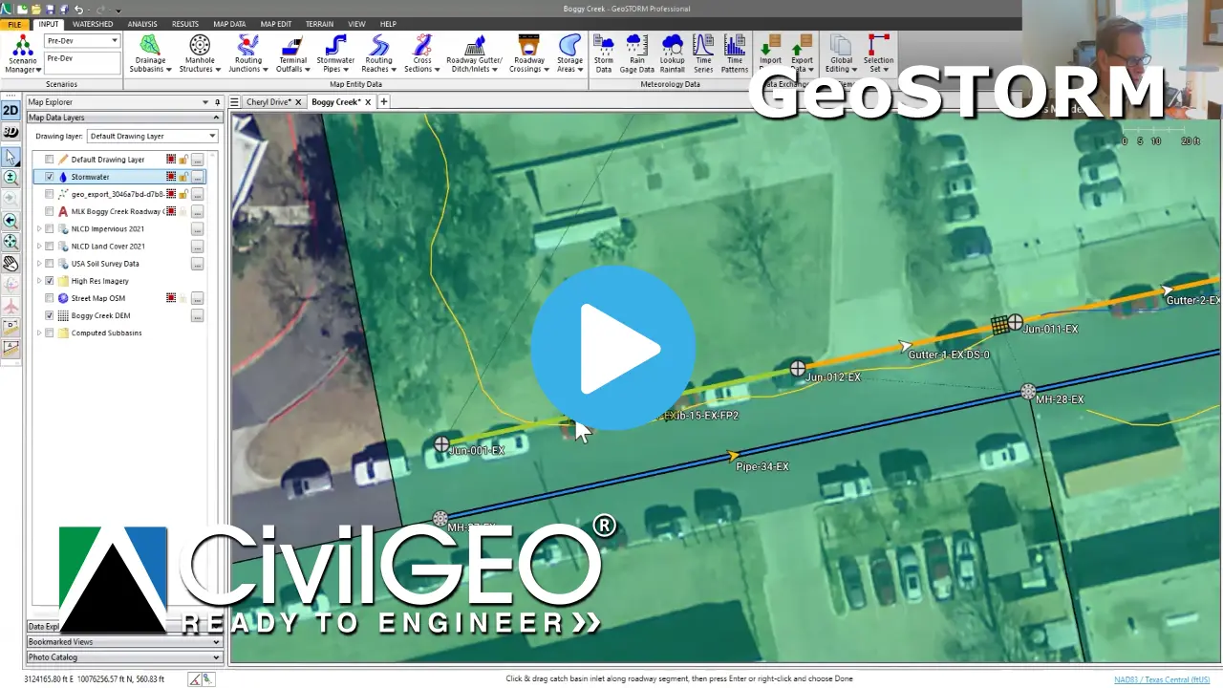Image resolution: width=1223 pixels, height=688 pixels.
Task: Expand the High Res Imagery layer
Action: click(38, 280)
